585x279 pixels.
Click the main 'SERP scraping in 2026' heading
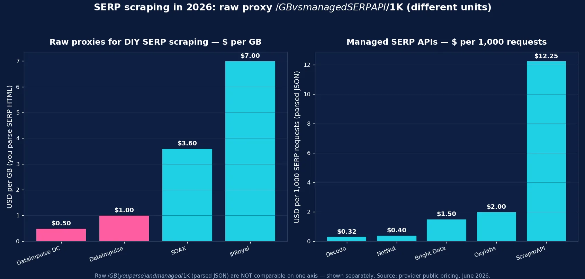(292, 7)
